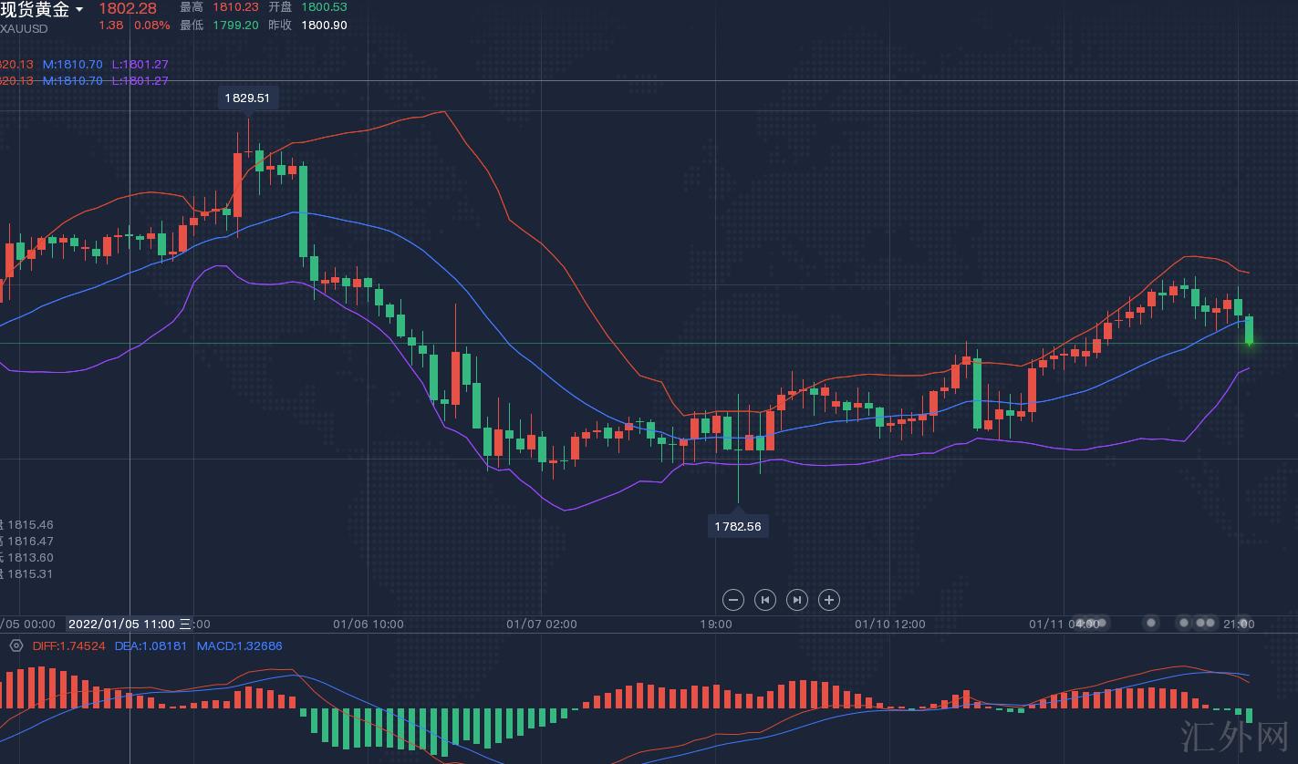Select the 1782.56 low price label
The image size is (1298, 764).
738,526
